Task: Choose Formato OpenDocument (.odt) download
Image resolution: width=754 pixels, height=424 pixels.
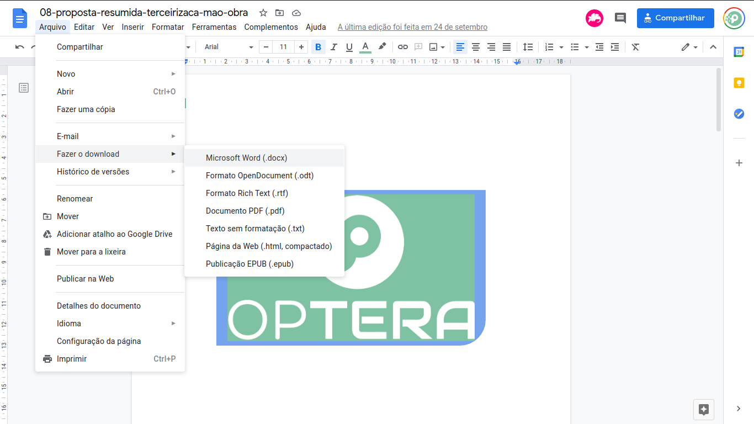Action: (x=264, y=176)
